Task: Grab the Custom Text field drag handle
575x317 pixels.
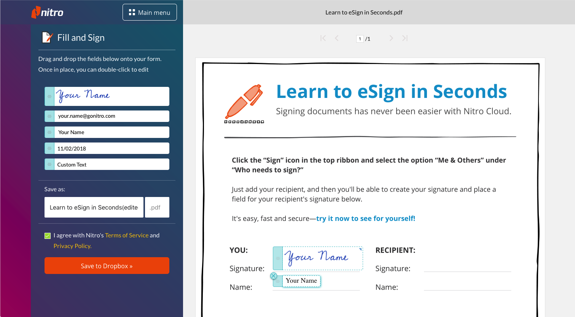Action: [x=49, y=165]
